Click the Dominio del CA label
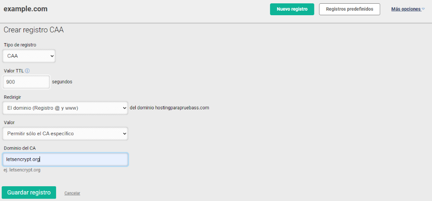The height and width of the screenshot is (201, 432). [x=21, y=148]
